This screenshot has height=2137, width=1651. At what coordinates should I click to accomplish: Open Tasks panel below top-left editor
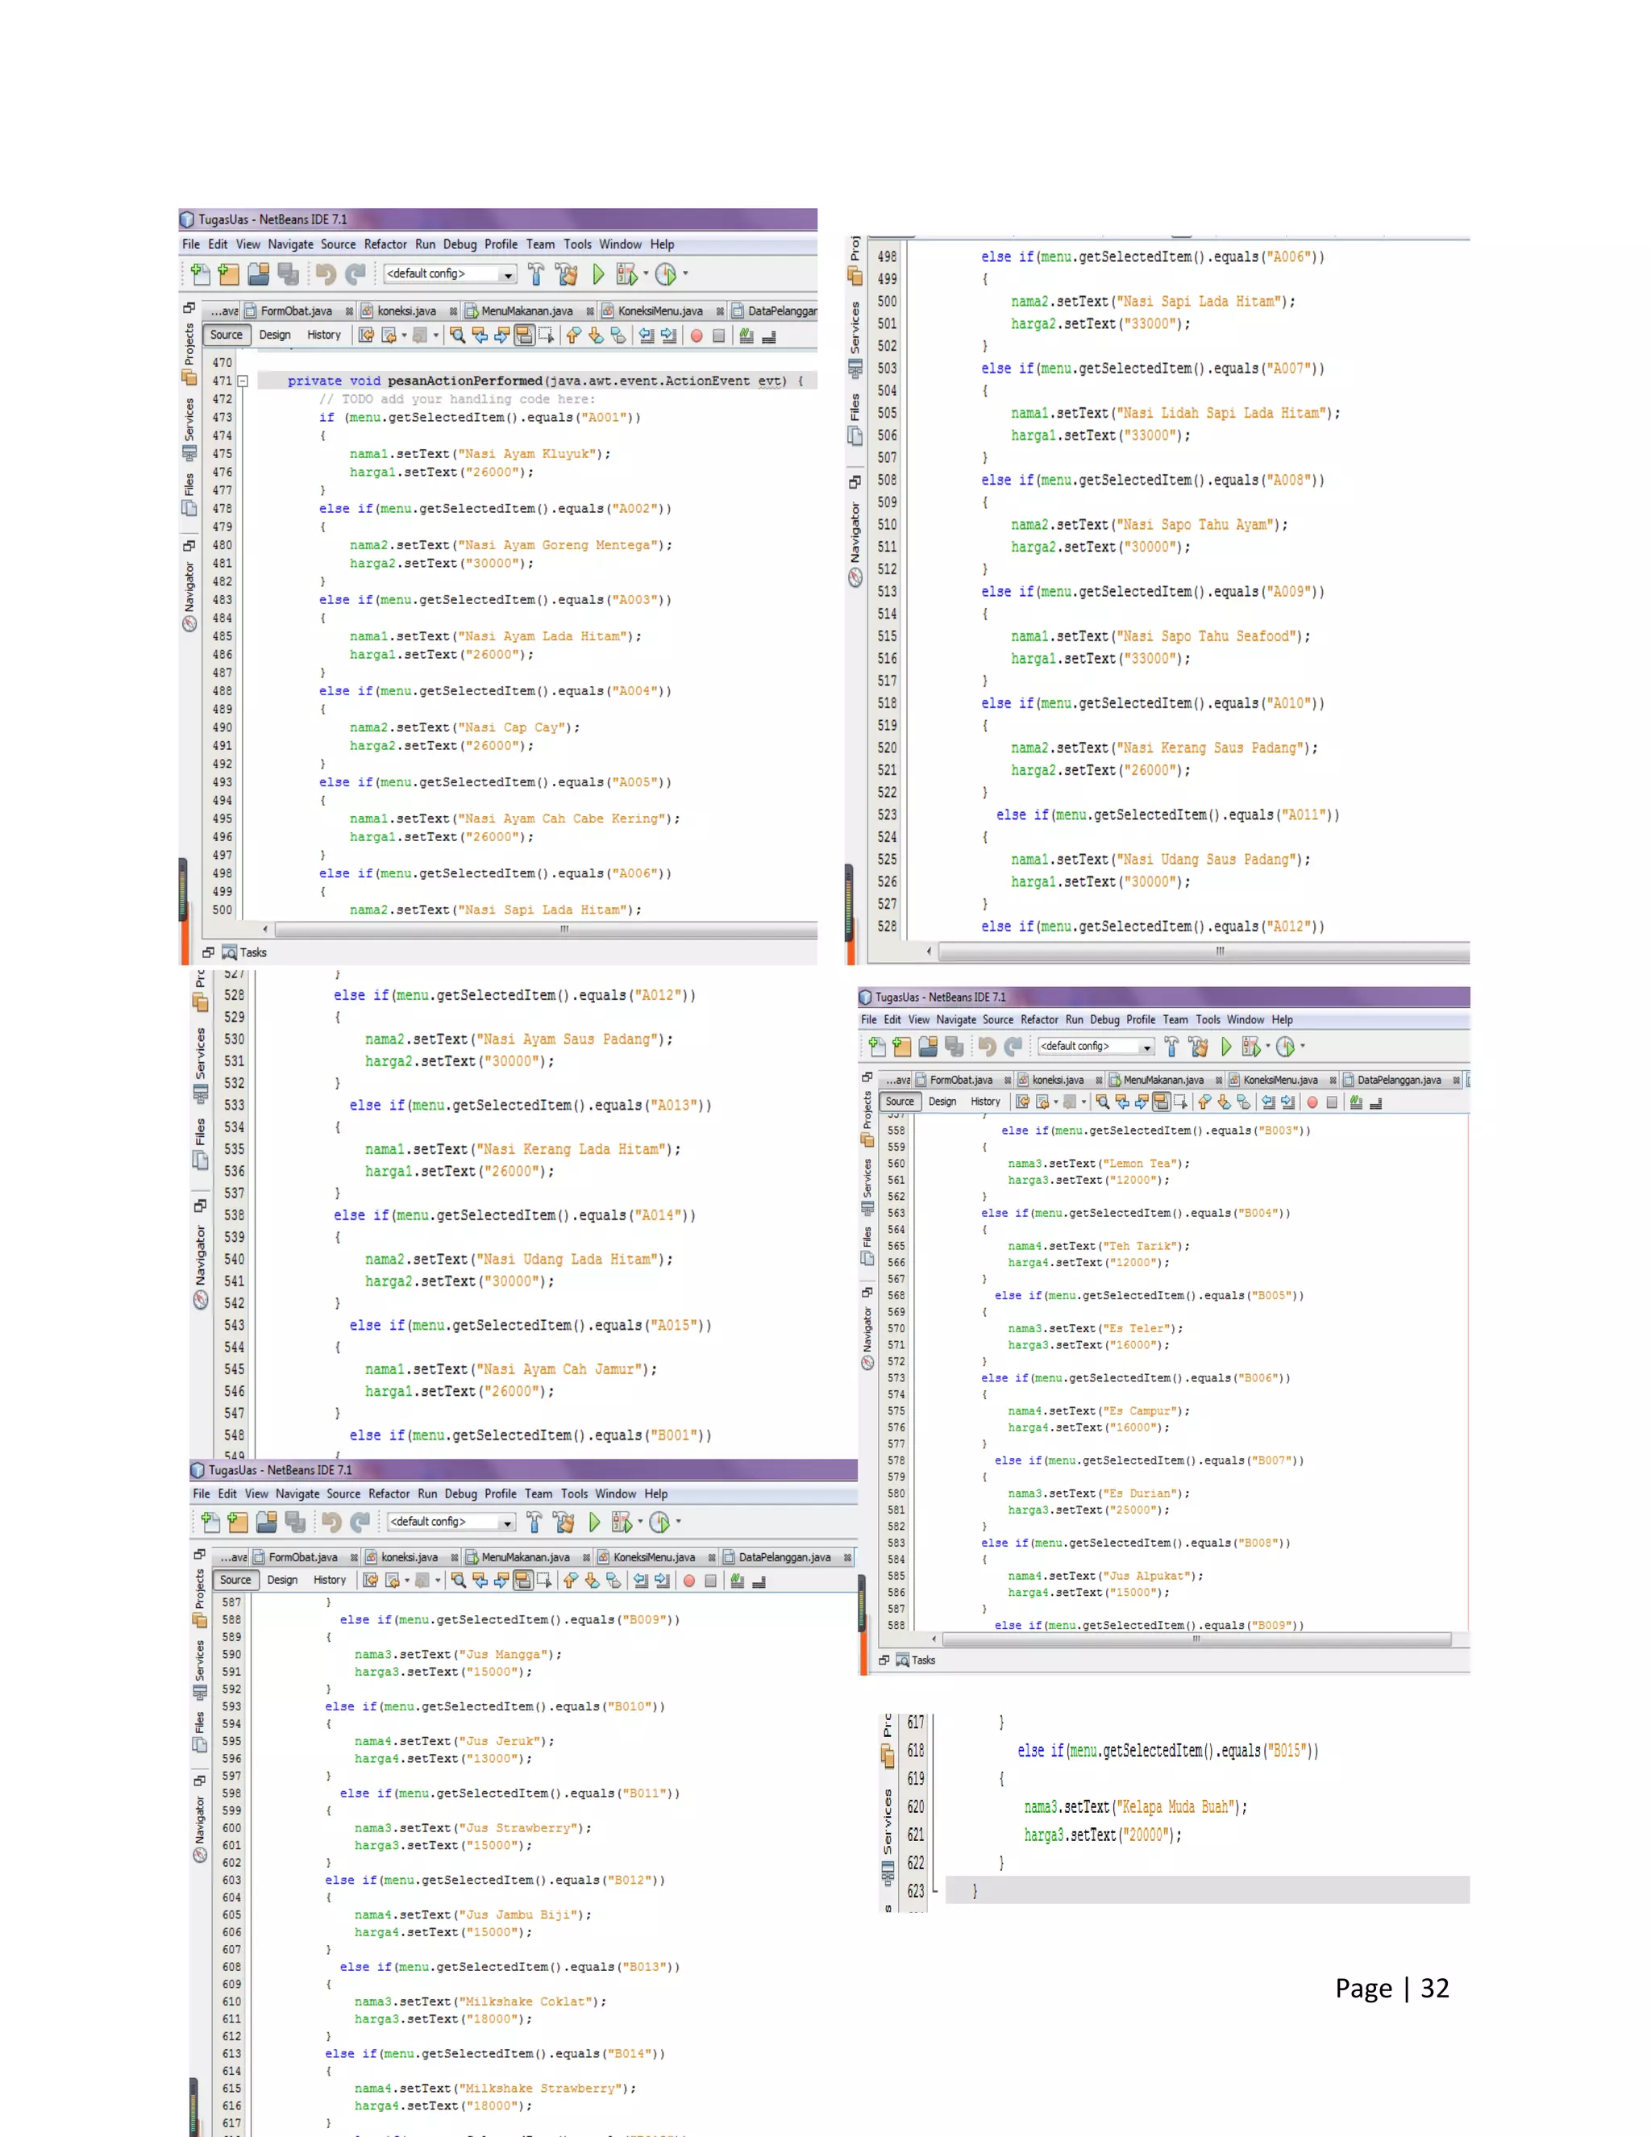tap(252, 952)
